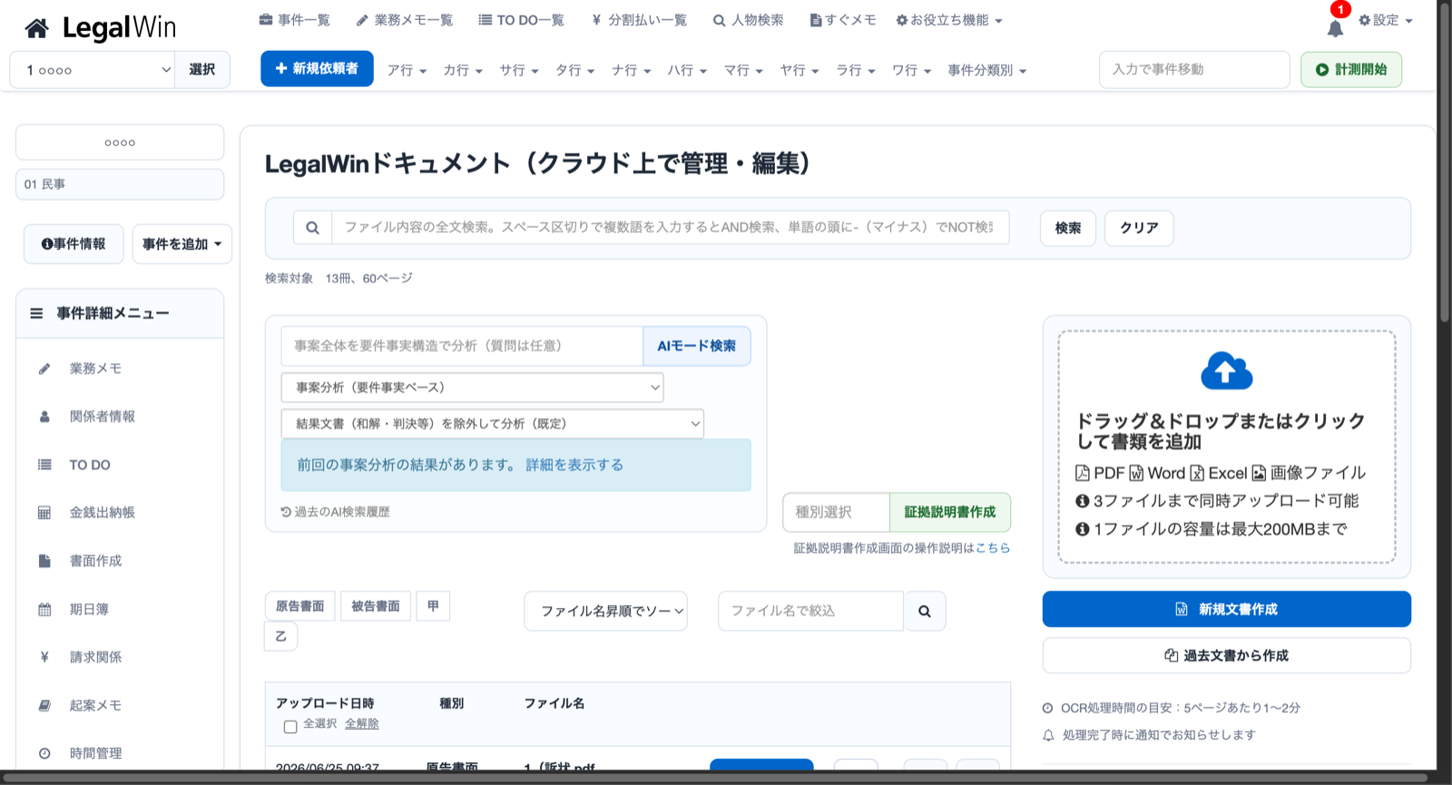Expand 事件分類別 dropdown
This screenshot has height=785, width=1452.
pos(987,70)
